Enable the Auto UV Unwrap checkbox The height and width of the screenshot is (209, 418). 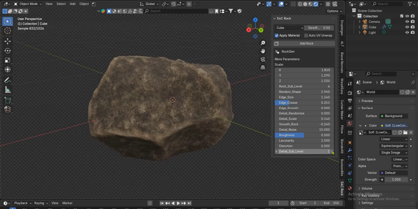point(306,36)
